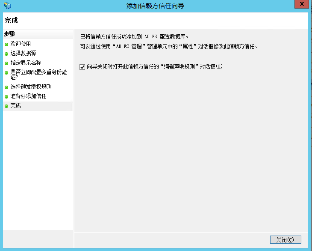
Task: Click the green bullet beside 欢迎使用
Action: (6, 44)
